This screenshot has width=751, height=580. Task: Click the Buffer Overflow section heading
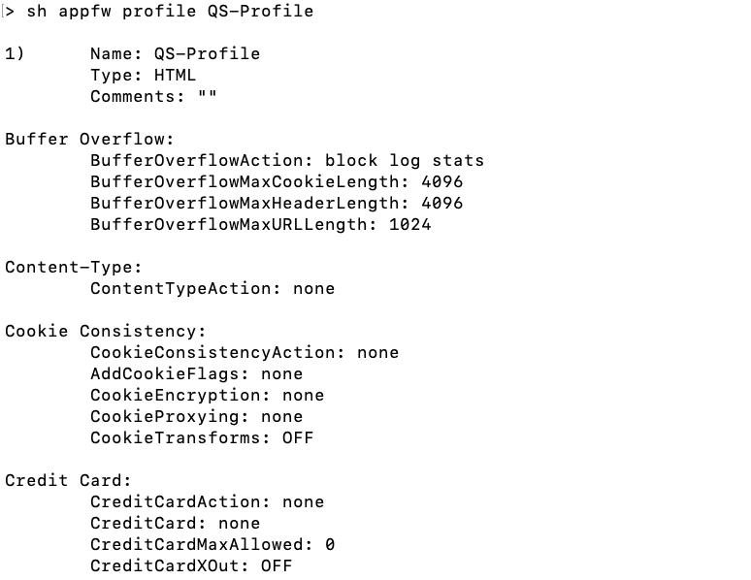[x=89, y=139]
